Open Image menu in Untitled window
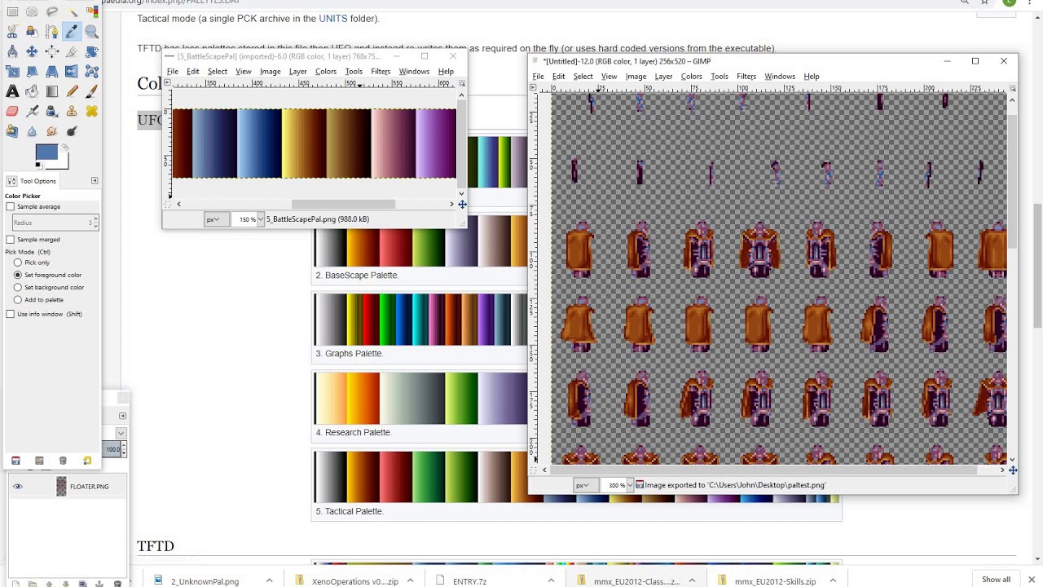The image size is (1043, 587). [x=636, y=77]
